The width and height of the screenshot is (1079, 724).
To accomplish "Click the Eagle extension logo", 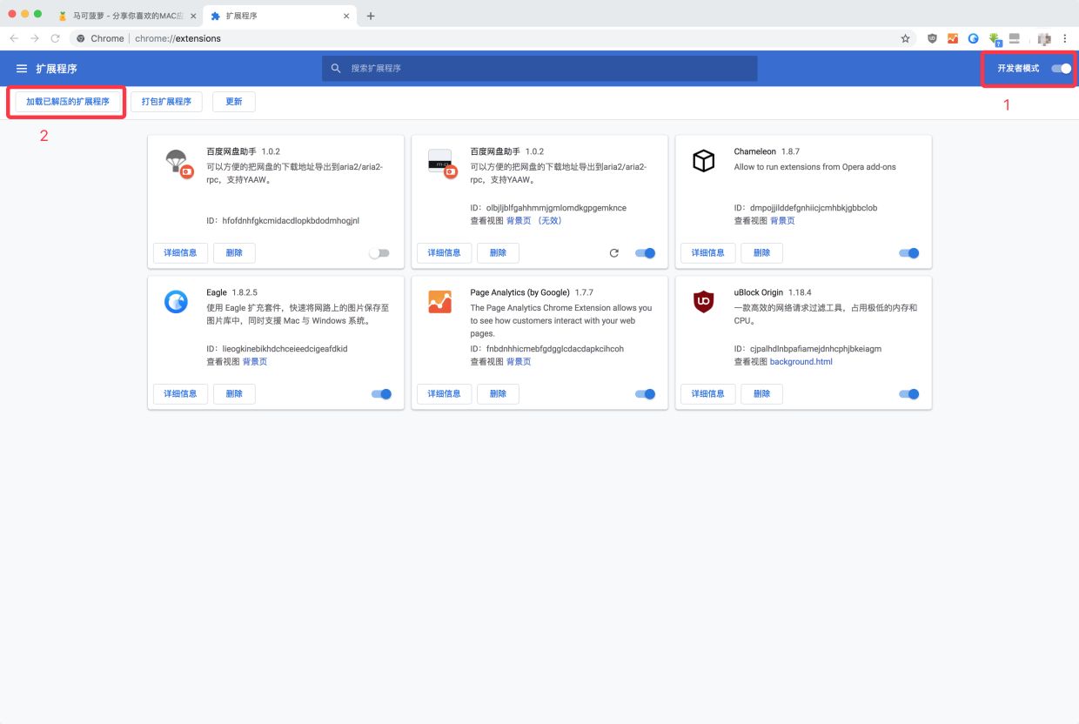I will click(176, 302).
